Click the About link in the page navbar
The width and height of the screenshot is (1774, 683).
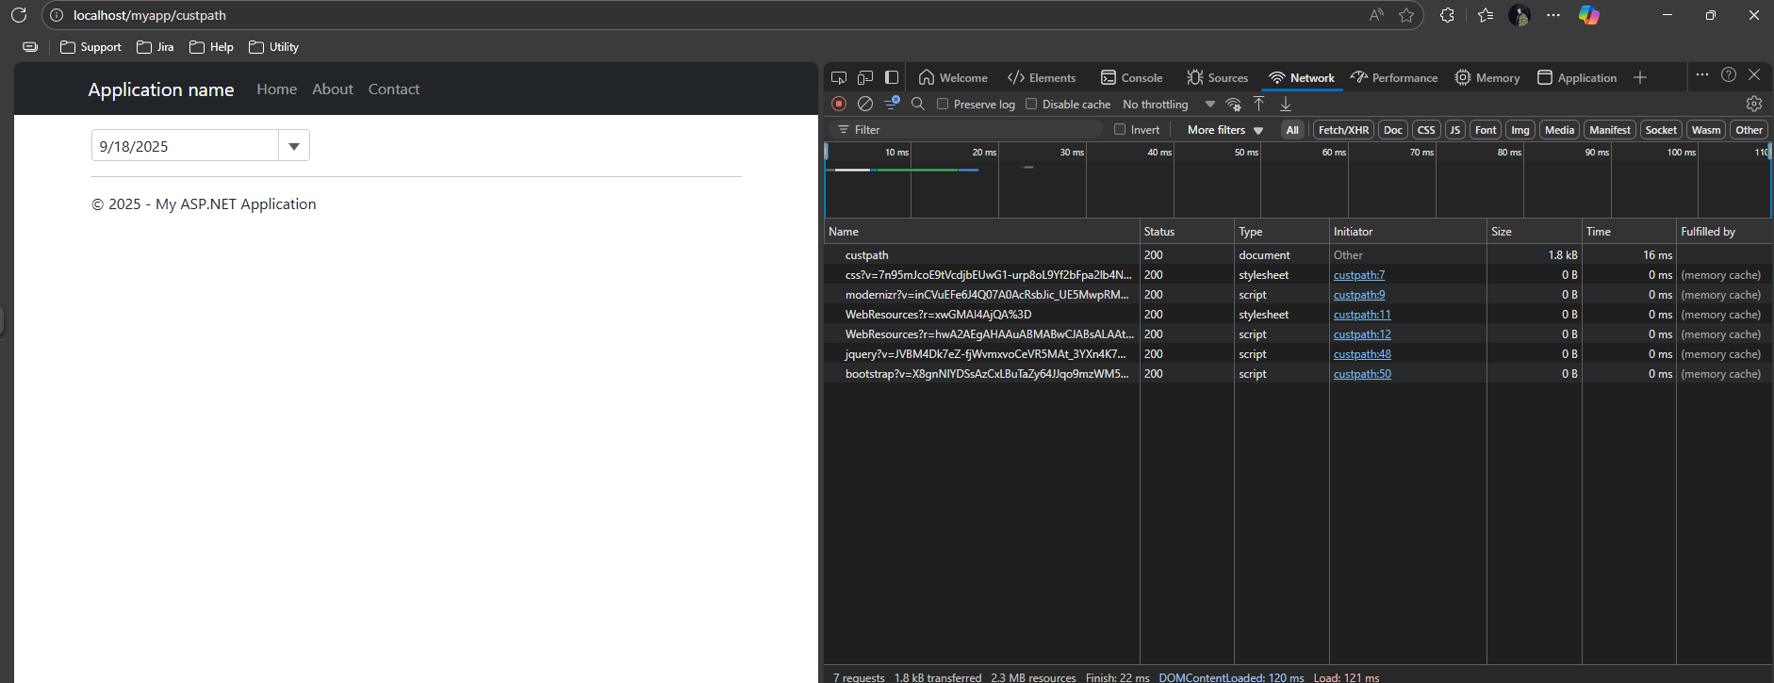333,89
